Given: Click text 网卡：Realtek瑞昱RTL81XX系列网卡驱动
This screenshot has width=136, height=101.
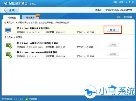Looking at the screenshot, I should pos(37,43).
